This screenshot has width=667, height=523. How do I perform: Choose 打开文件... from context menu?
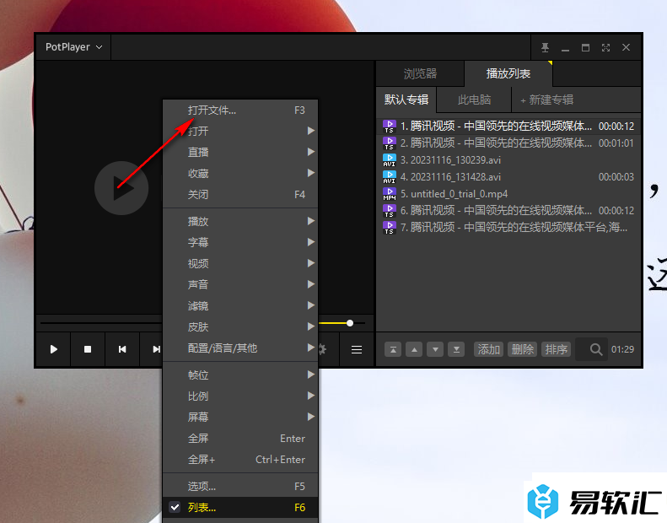[x=240, y=111]
